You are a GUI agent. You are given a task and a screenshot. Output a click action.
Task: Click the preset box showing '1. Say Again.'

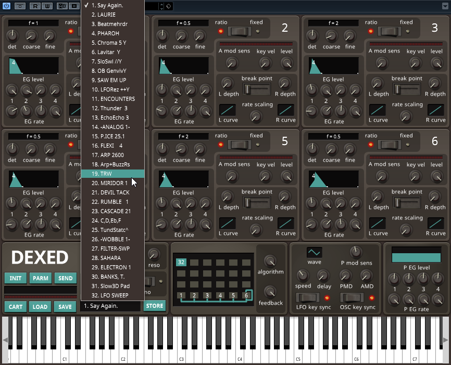coord(110,306)
